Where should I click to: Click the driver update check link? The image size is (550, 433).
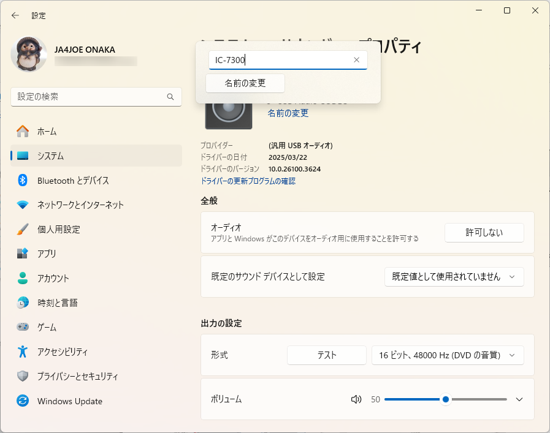(248, 181)
